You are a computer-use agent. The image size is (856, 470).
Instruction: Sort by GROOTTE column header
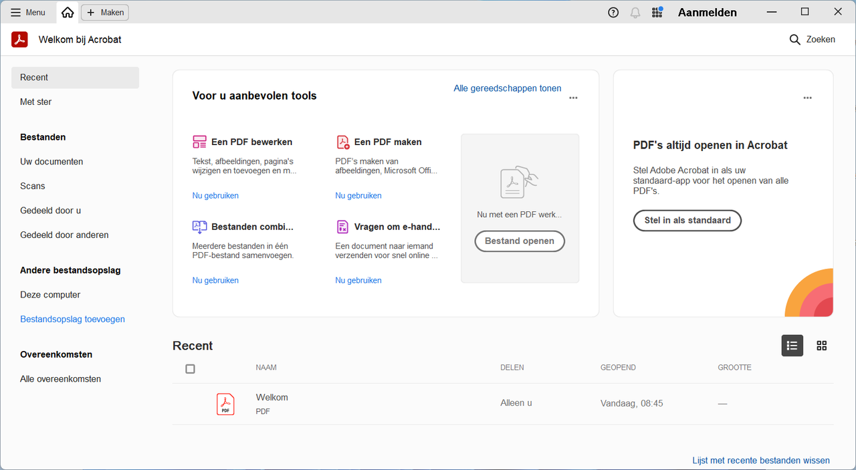[735, 368]
